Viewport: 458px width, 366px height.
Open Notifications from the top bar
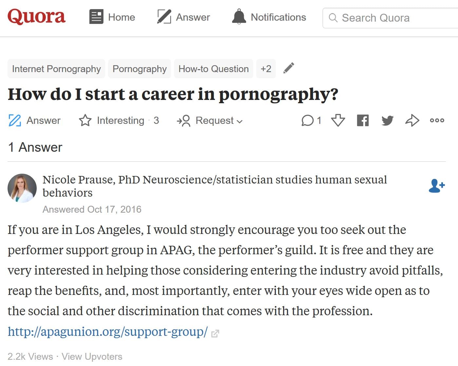(x=269, y=17)
